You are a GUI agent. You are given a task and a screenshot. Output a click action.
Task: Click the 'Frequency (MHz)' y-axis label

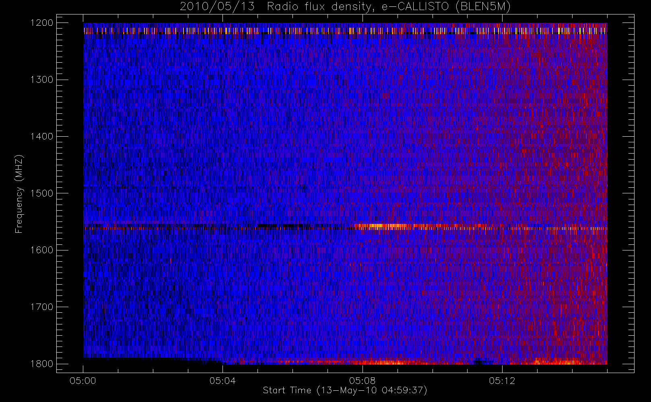(x=19, y=193)
